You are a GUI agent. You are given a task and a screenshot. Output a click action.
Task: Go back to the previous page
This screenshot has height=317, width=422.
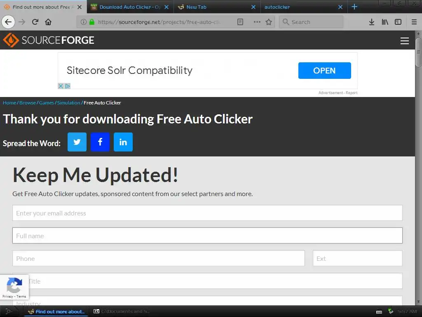pos(8,22)
